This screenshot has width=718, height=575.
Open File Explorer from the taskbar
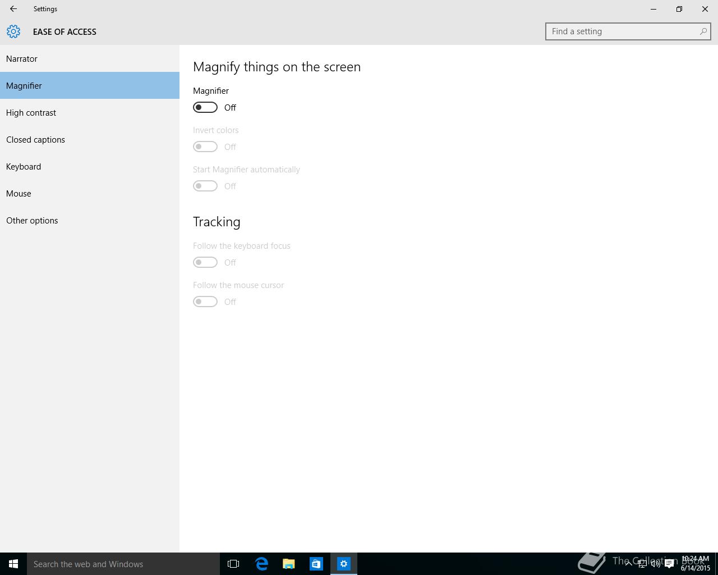coord(289,564)
